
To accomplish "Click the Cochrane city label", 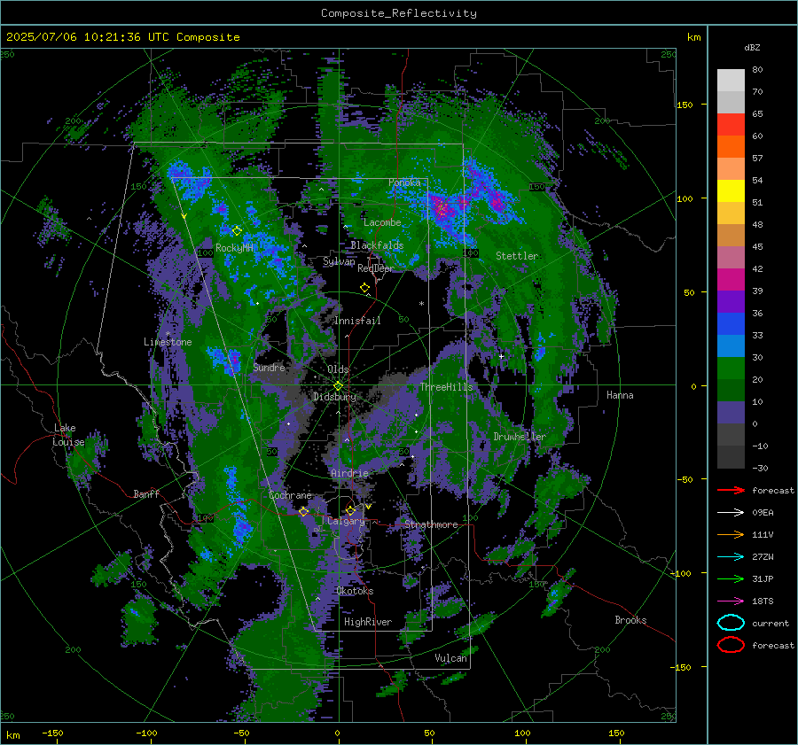I will pos(290,495).
